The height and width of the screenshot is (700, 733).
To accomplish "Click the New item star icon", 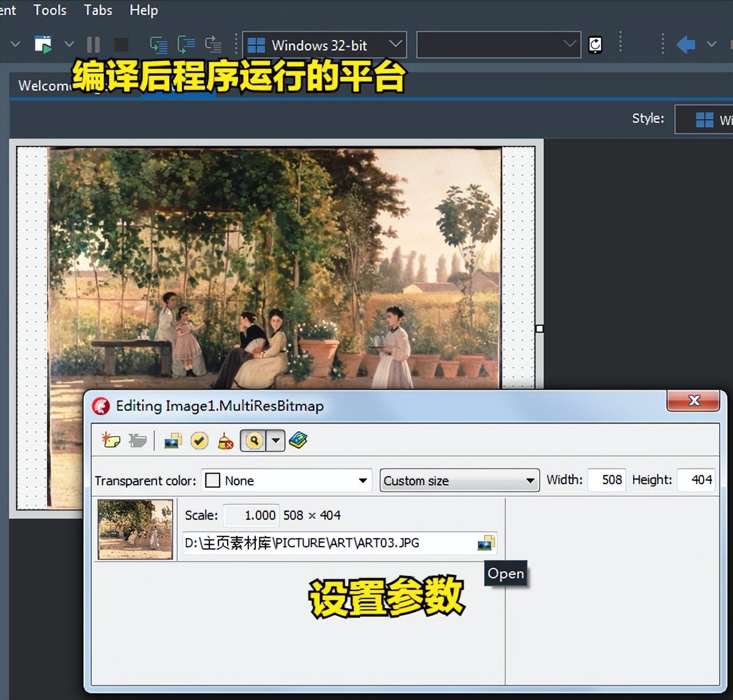I will point(111,441).
